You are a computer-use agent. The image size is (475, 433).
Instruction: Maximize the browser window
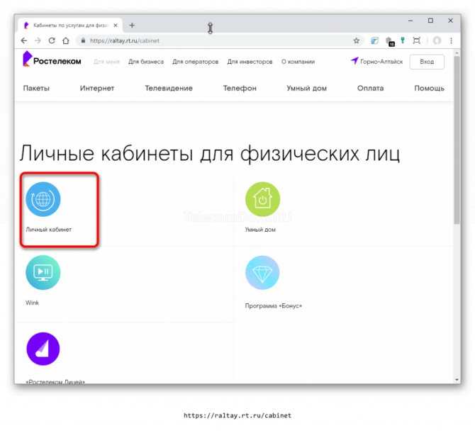pos(430,21)
